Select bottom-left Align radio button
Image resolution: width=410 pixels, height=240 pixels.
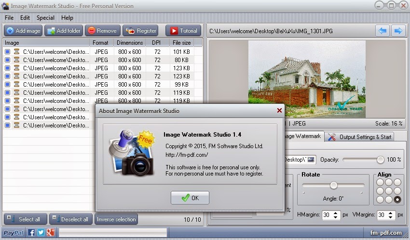380,200
